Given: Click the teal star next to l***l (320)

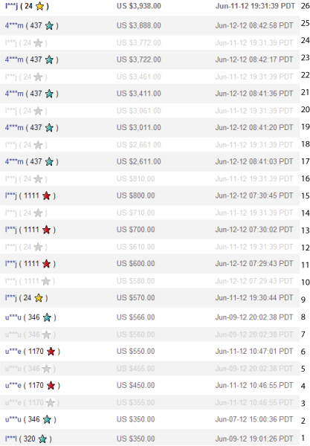Looking at the screenshot, I should tap(42, 439).
